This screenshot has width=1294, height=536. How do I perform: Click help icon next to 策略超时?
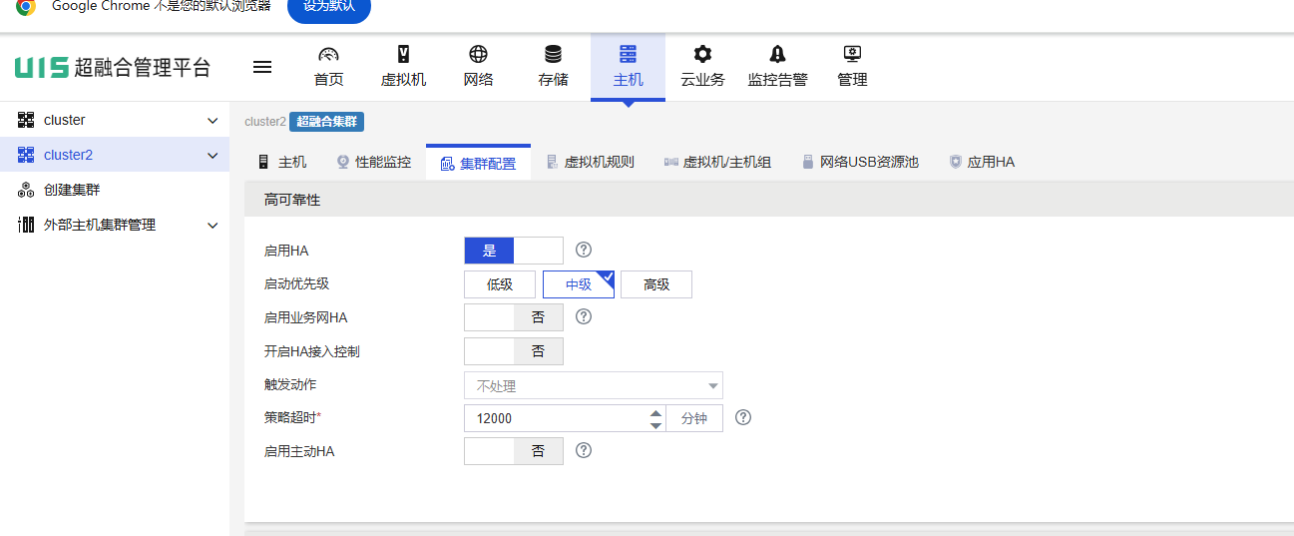tap(743, 418)
